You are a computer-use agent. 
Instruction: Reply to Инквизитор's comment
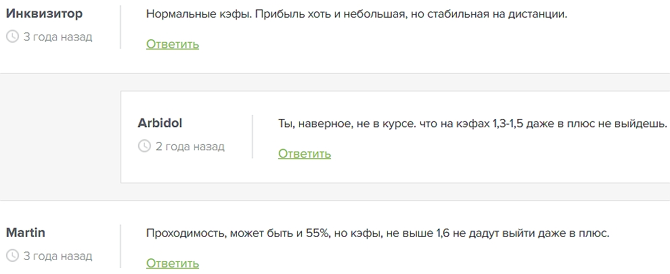coord(173,45)
